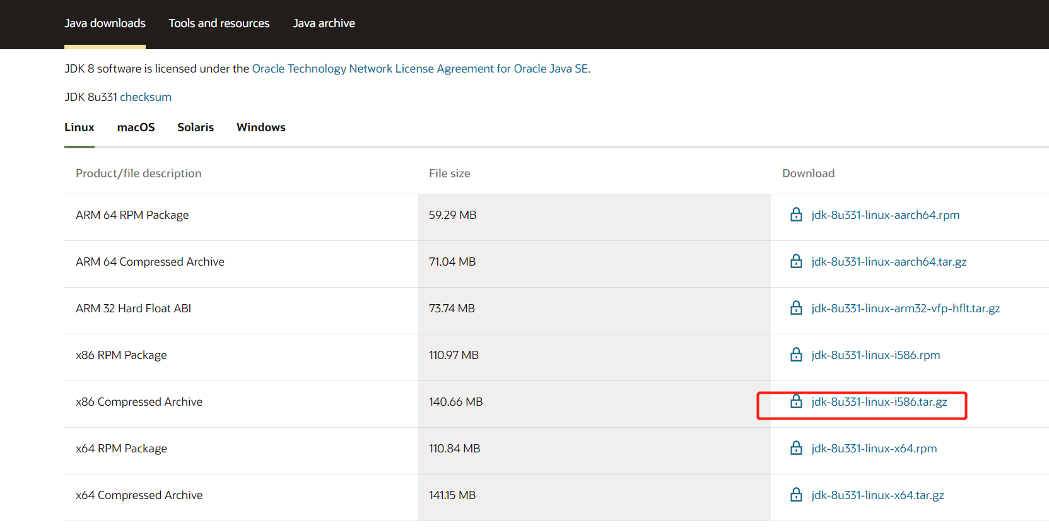
Task: Switch to the Solaris platform tab
Action: point(196,127)
